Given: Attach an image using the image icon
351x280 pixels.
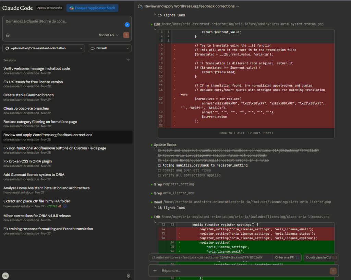Looking at the screenshot, I should point(7,35).
